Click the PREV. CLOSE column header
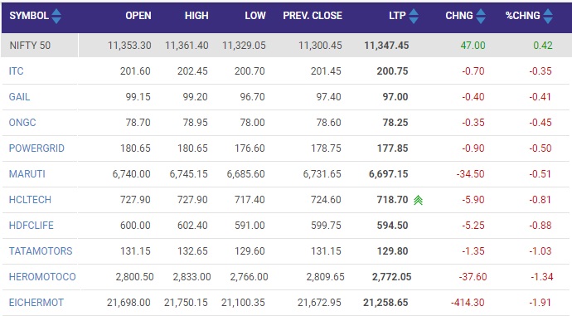572x316 pixels. point(313,16)
